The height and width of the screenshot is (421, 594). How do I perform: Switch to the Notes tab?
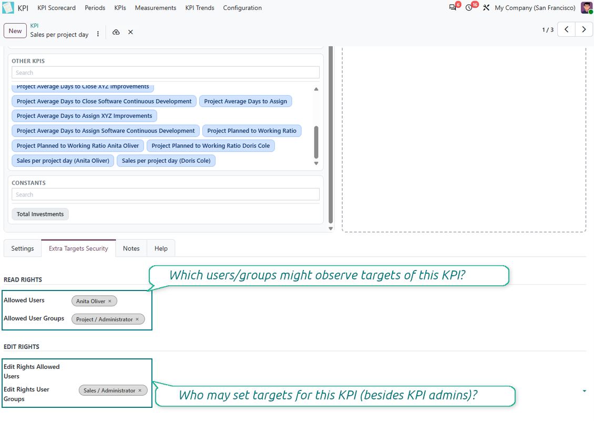coord(131,248)
